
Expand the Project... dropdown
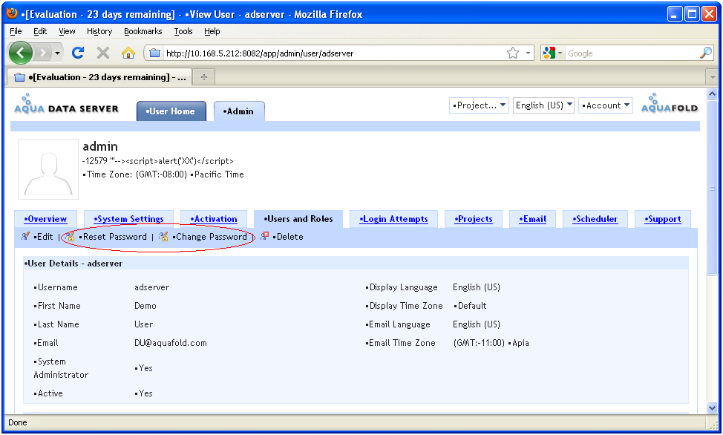pyautogui.click(x=479, y=105)
